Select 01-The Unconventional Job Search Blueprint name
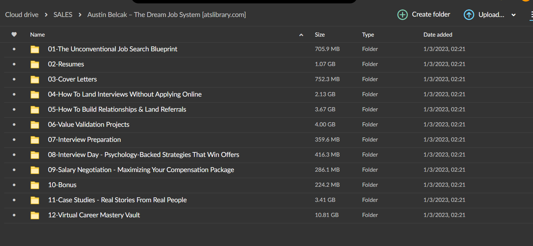Viewport: 533px width, 246px height. [x=112, y=49]
